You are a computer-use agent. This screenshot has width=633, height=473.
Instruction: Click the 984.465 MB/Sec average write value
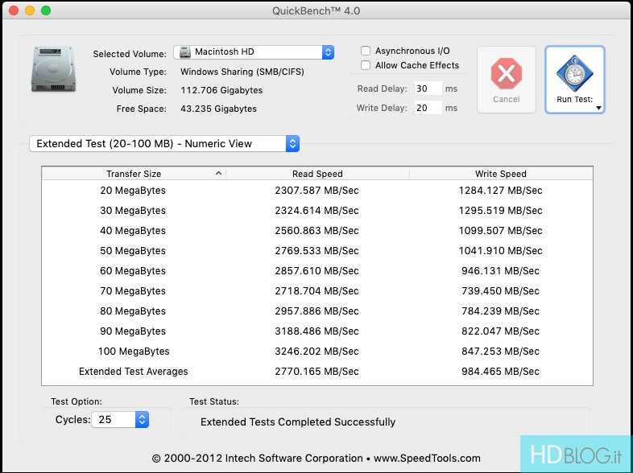point(501,372)
